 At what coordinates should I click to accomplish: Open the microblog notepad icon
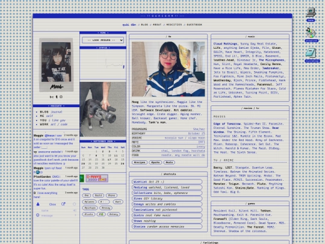pyautogui.click(x=311, y=53)
